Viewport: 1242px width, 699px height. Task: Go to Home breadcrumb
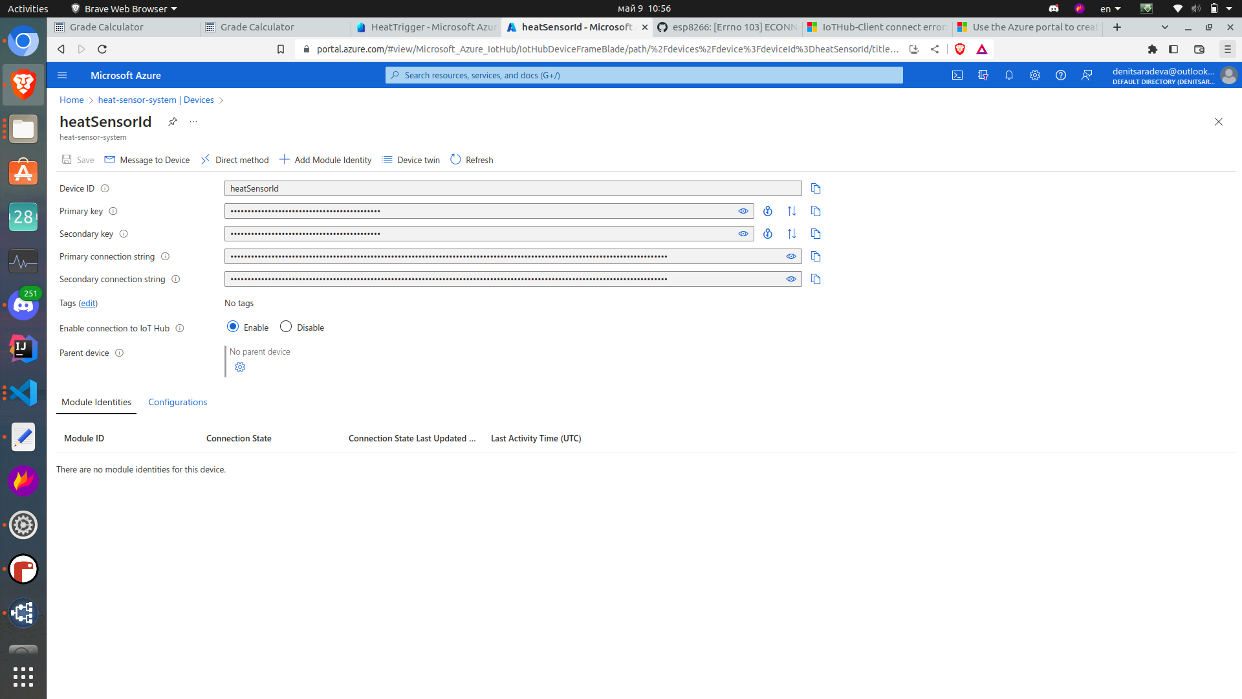[72, 100]
